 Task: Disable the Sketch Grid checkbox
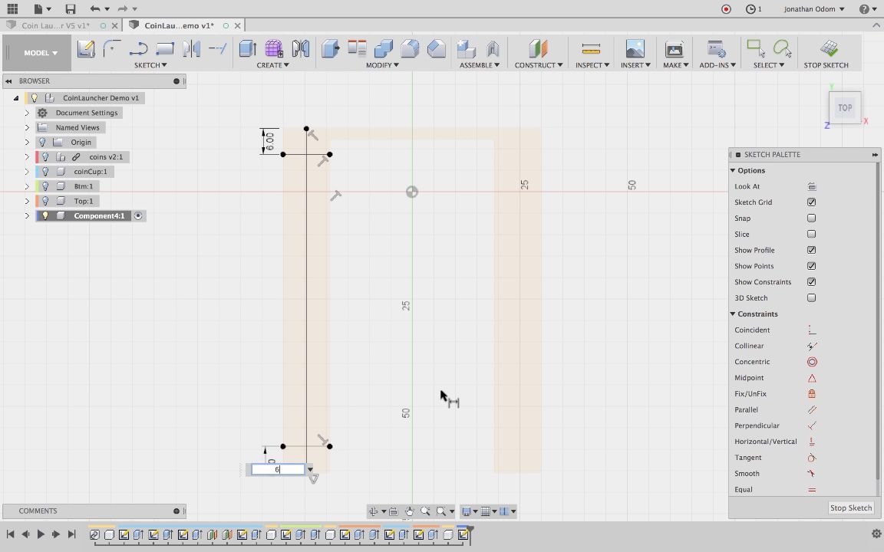point(811,202)
